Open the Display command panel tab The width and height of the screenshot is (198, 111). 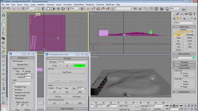pos(190,14)
